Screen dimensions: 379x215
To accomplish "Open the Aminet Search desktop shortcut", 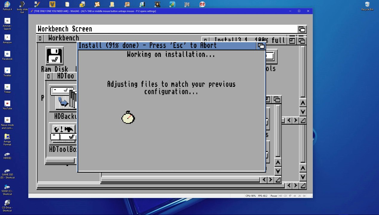I will click(7, 24).
